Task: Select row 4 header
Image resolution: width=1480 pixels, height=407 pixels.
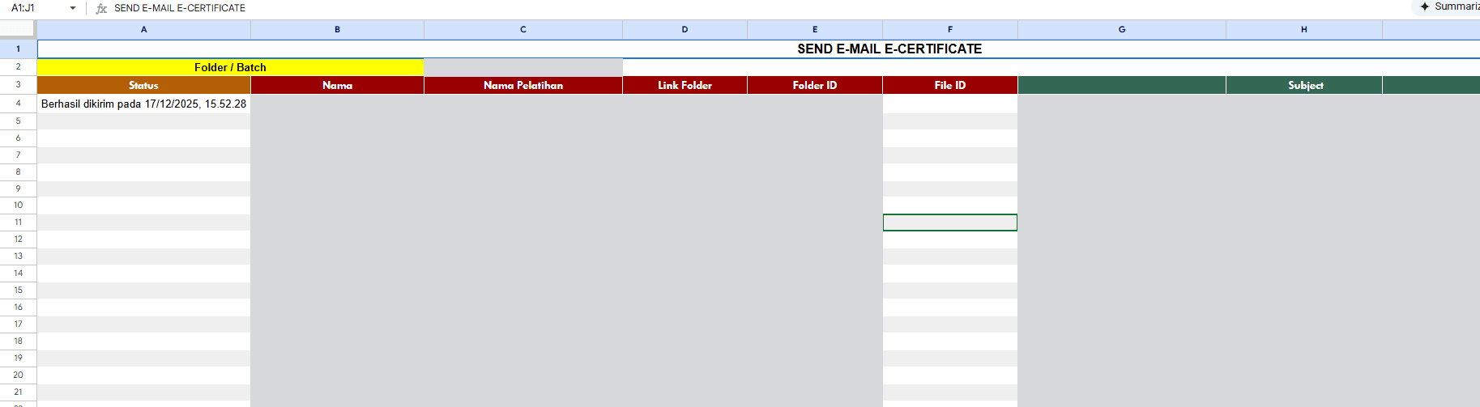Action: point(18,104)
